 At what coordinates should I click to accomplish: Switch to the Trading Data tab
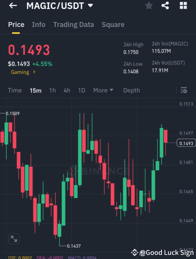tap(73, 25)
